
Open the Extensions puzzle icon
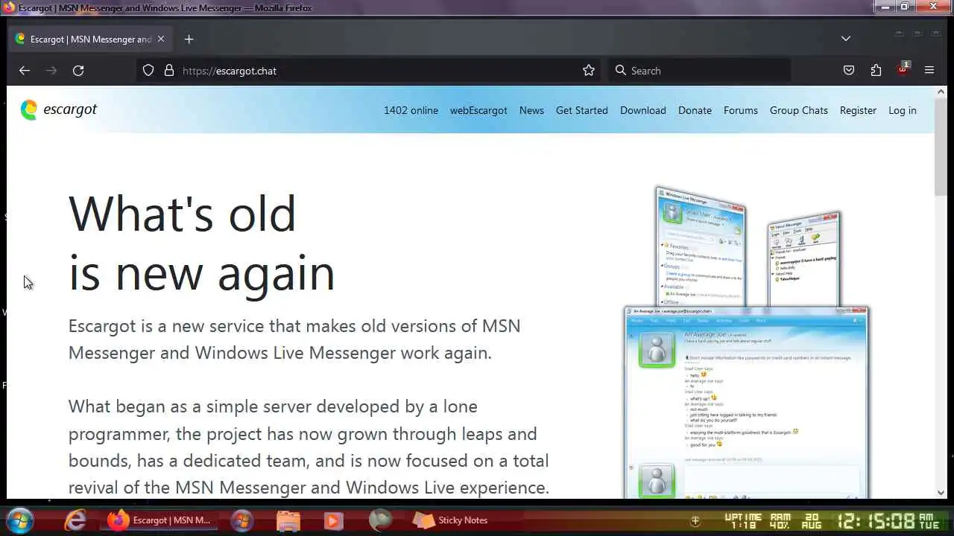click(876, 70)
